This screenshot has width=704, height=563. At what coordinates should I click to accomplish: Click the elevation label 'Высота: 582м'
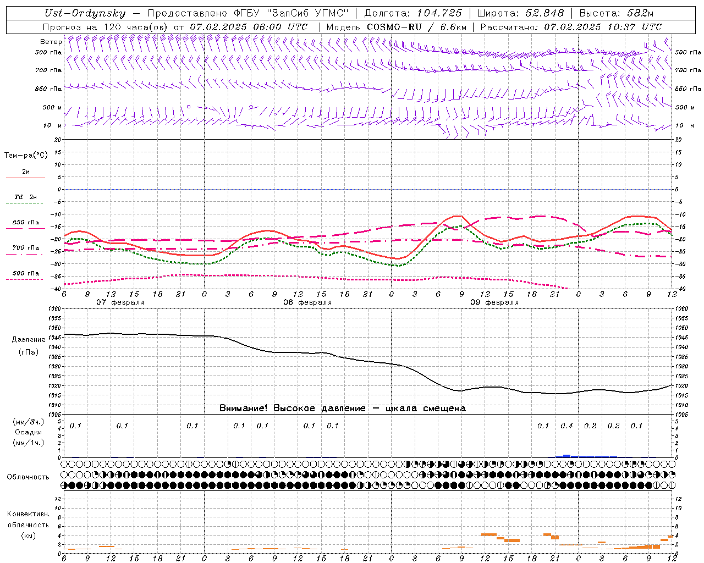pyautogui.click(x=617, y=14)
